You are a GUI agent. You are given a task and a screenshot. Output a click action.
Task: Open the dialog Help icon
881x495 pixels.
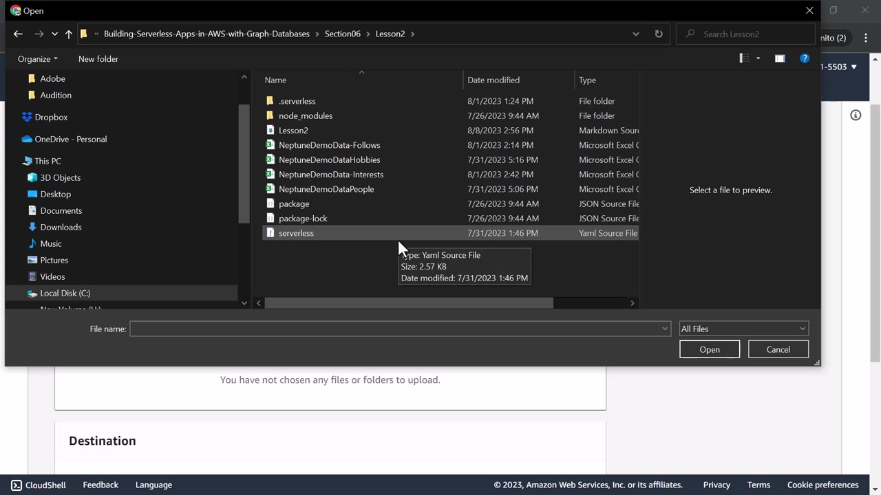click(805, 58)
